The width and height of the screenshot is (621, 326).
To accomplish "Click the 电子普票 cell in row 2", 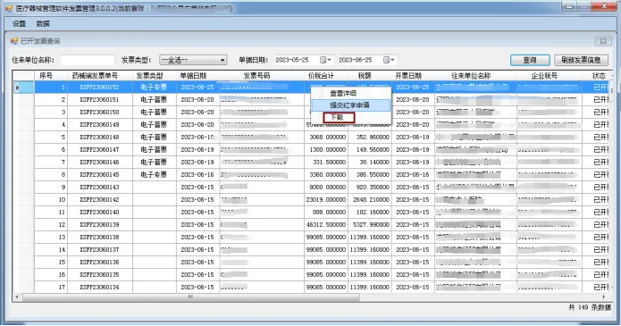I will (x=154, y=99).
